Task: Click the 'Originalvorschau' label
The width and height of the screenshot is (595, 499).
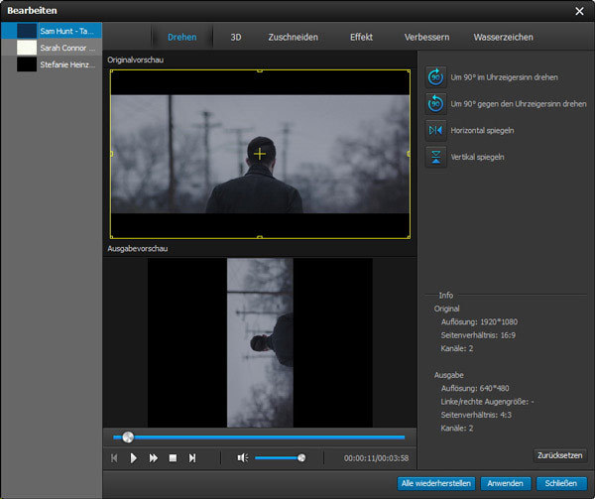Action: (136, 60)
